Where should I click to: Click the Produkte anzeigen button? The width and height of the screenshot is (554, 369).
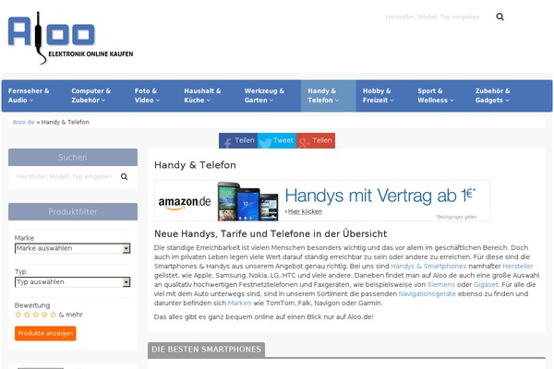[x=45, y=333]
